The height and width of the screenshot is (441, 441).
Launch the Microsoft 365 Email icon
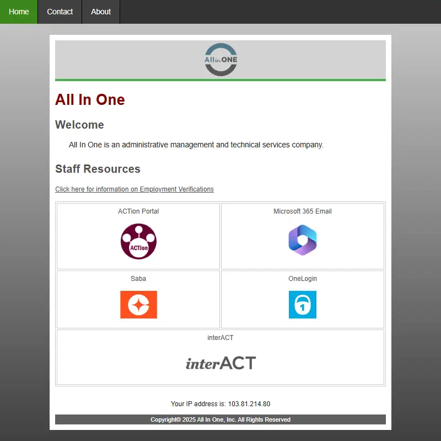click(x=303, y=240)
